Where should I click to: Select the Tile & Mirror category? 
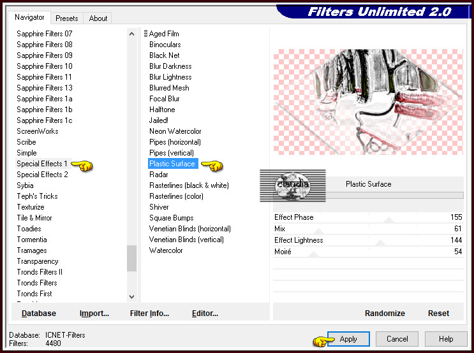pyautogui.click(x=34, y=218)
